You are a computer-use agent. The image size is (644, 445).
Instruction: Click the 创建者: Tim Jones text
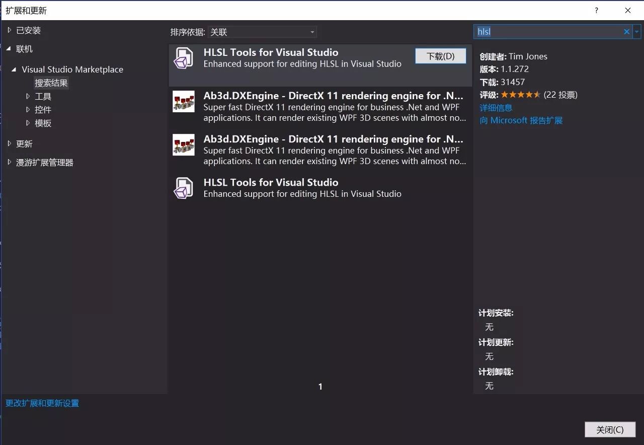(x=513, y=56)
